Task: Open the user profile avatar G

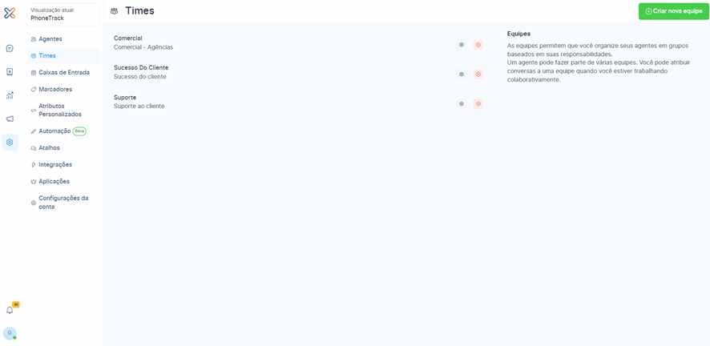Action: coord(10,333)
